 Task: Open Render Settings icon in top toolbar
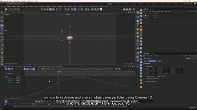click(130, 9)
